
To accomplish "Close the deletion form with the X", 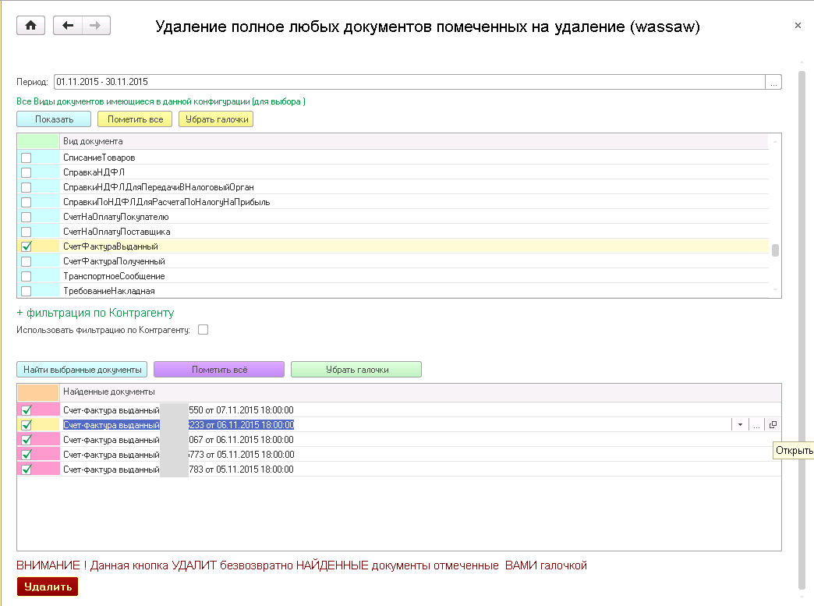I will [x=798, y=26].
